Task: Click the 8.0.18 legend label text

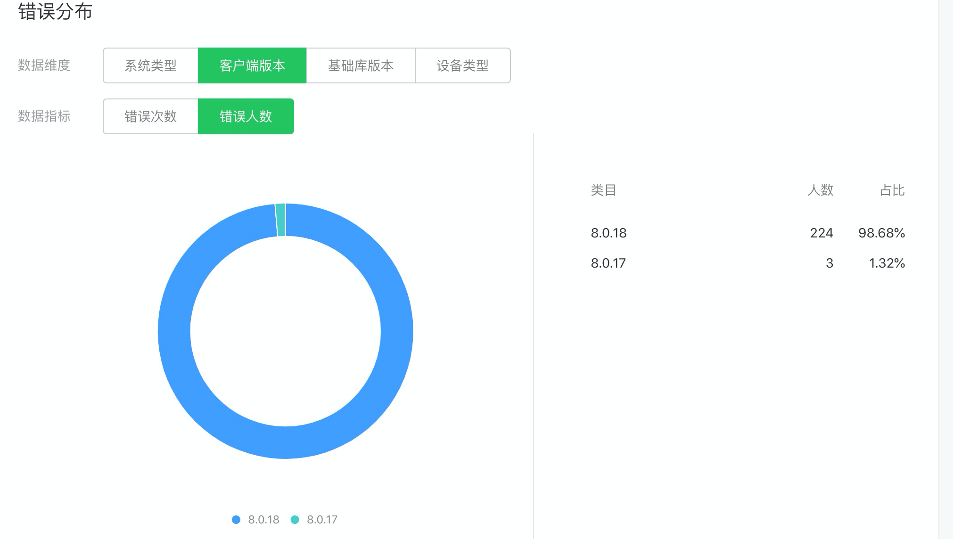Action: coord(263,520)
